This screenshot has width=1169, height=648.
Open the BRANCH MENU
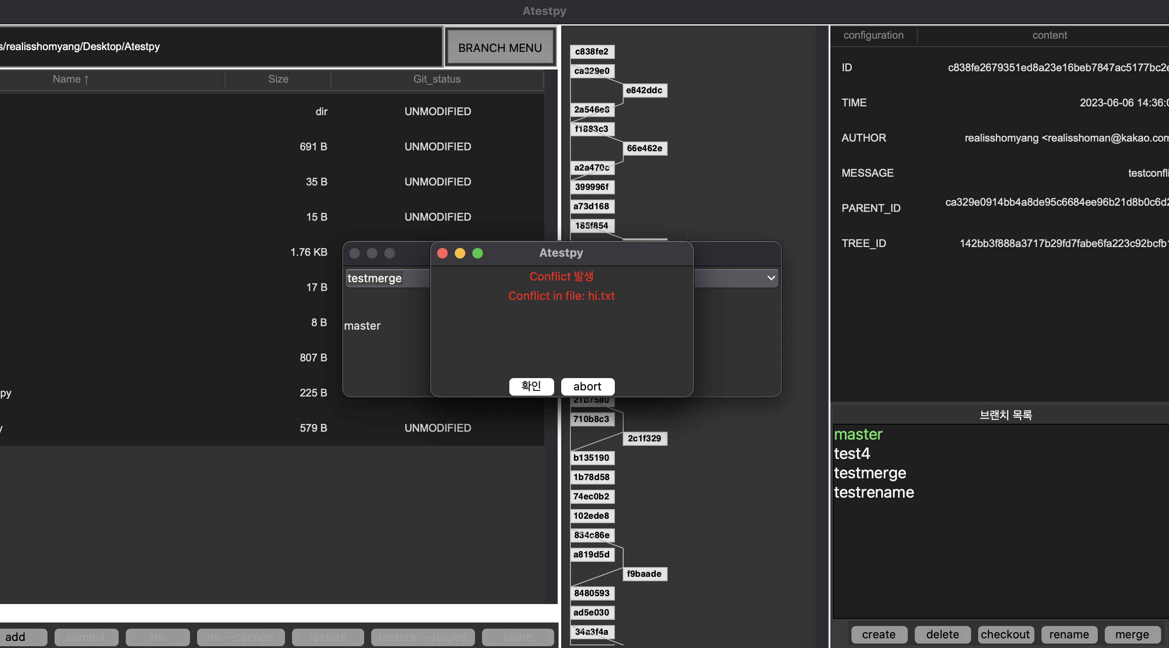tap(500, 47)
